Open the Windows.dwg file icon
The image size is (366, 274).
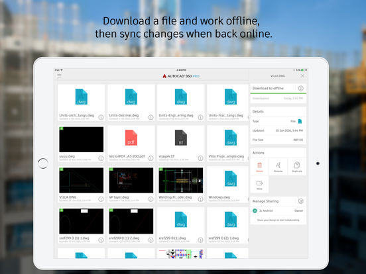click(231, 179)
